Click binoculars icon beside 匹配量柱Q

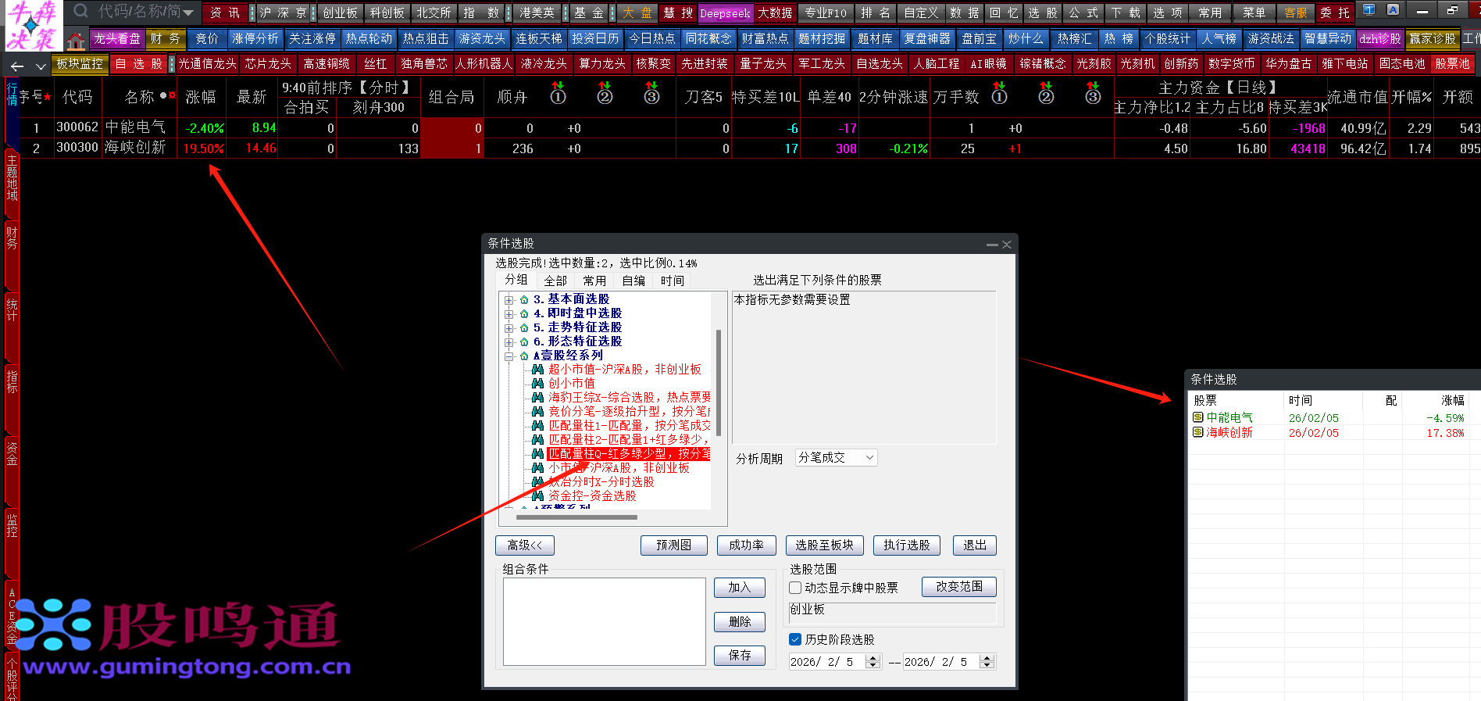pos(537,454)
